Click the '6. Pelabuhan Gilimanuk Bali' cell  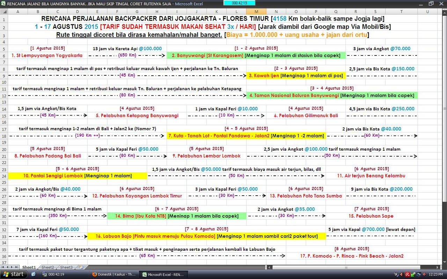point(306,116)
